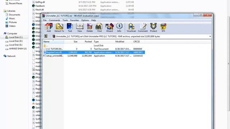Open Documents library in Explorer
The image size is (230, 129).
click(14, 15)
